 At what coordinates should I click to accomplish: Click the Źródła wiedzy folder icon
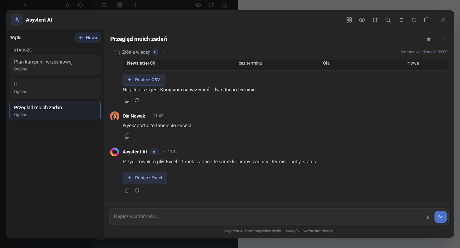coord(116,52)
